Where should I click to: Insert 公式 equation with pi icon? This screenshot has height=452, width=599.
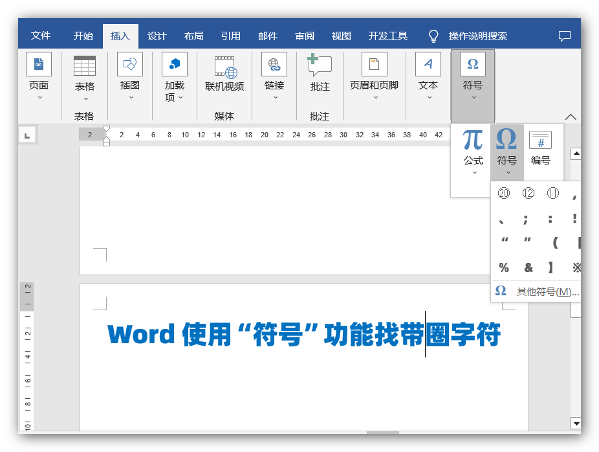(473, 140)
